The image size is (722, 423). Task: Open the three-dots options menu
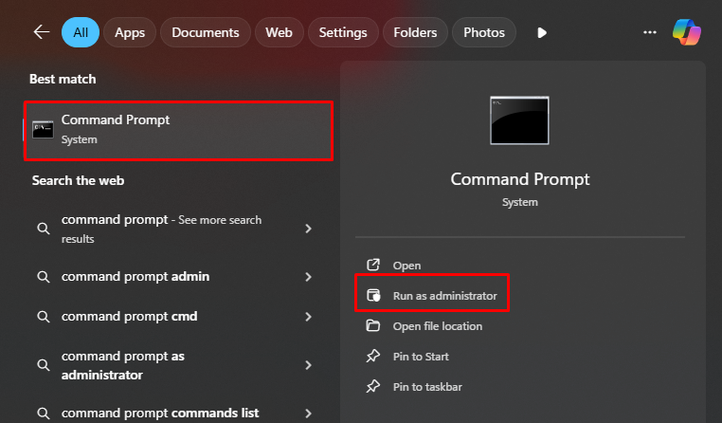(x=650, y=32)
